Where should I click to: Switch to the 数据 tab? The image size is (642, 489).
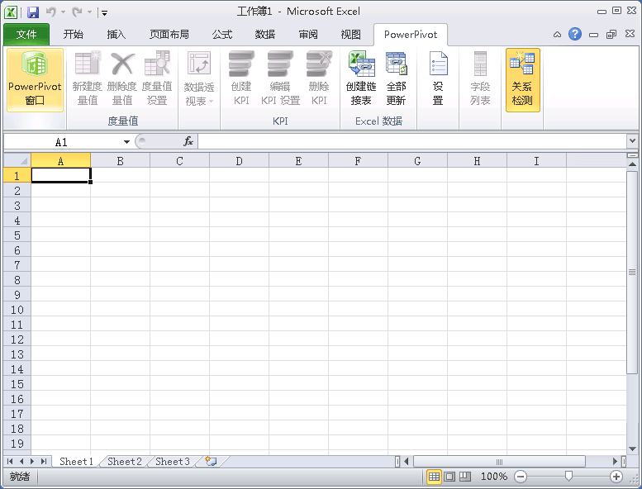point(265,35)
